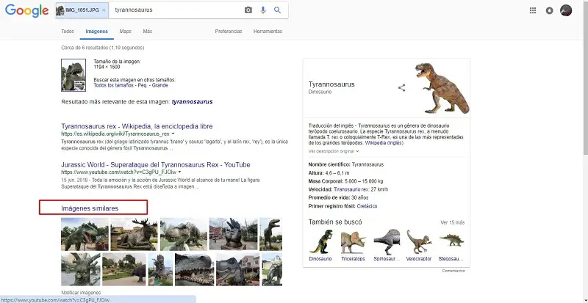Open the moose statue similar image

135,234
